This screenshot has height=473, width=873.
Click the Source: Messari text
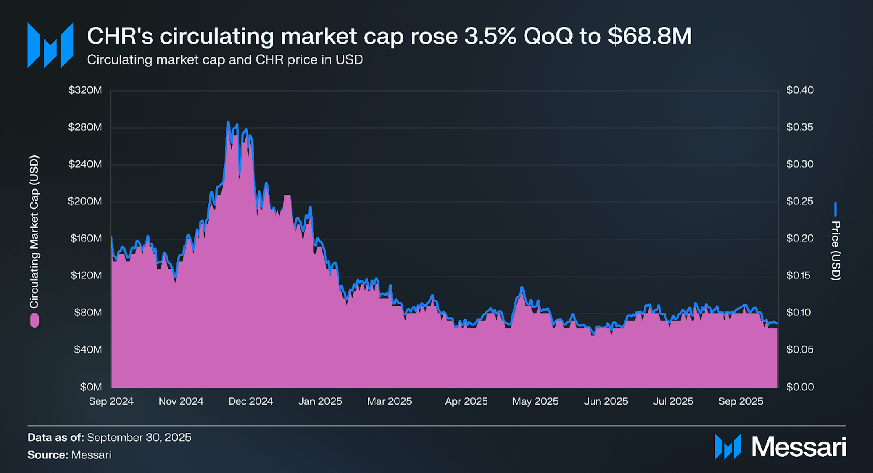tap(69, 455)
